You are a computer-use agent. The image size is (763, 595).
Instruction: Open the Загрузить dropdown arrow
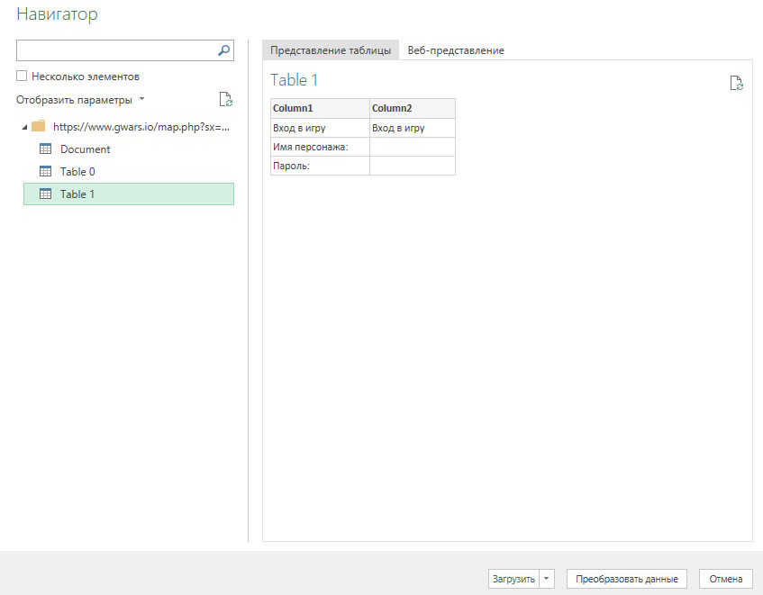(547, 579)
